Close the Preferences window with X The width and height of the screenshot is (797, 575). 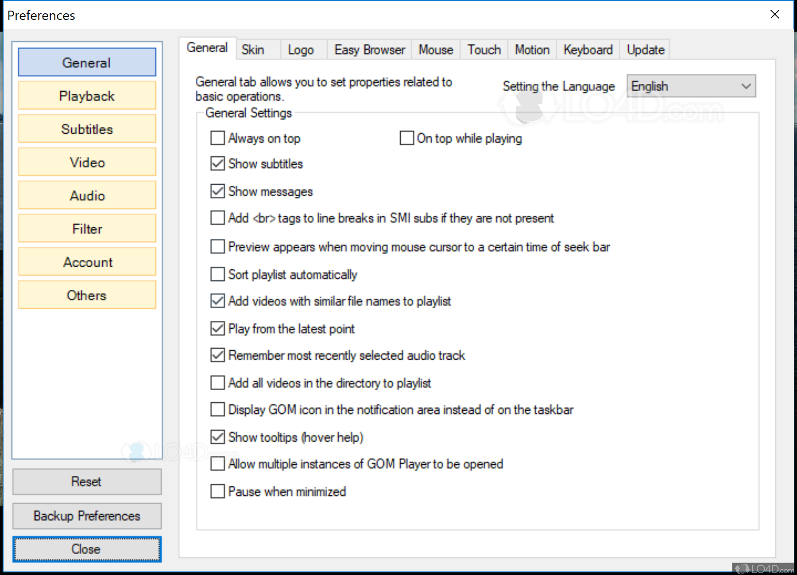point(774,15)
